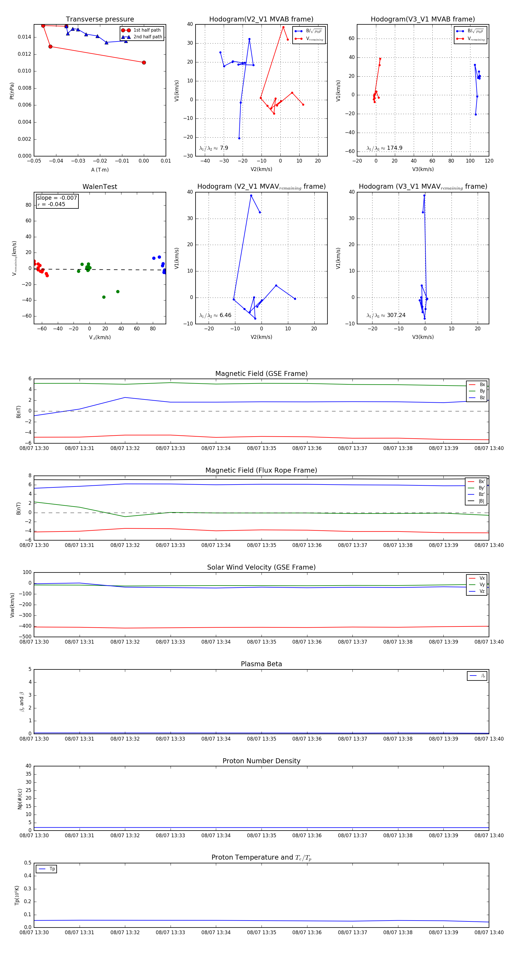Click 'Solar Wind Velocity (GSE Frame)' title
523x958 pixels.
click(x=261, y=567)
